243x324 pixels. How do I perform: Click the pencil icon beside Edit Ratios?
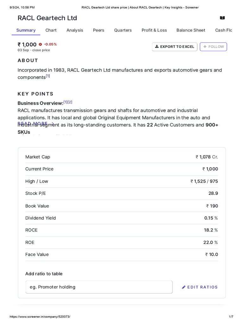point(184,287)
